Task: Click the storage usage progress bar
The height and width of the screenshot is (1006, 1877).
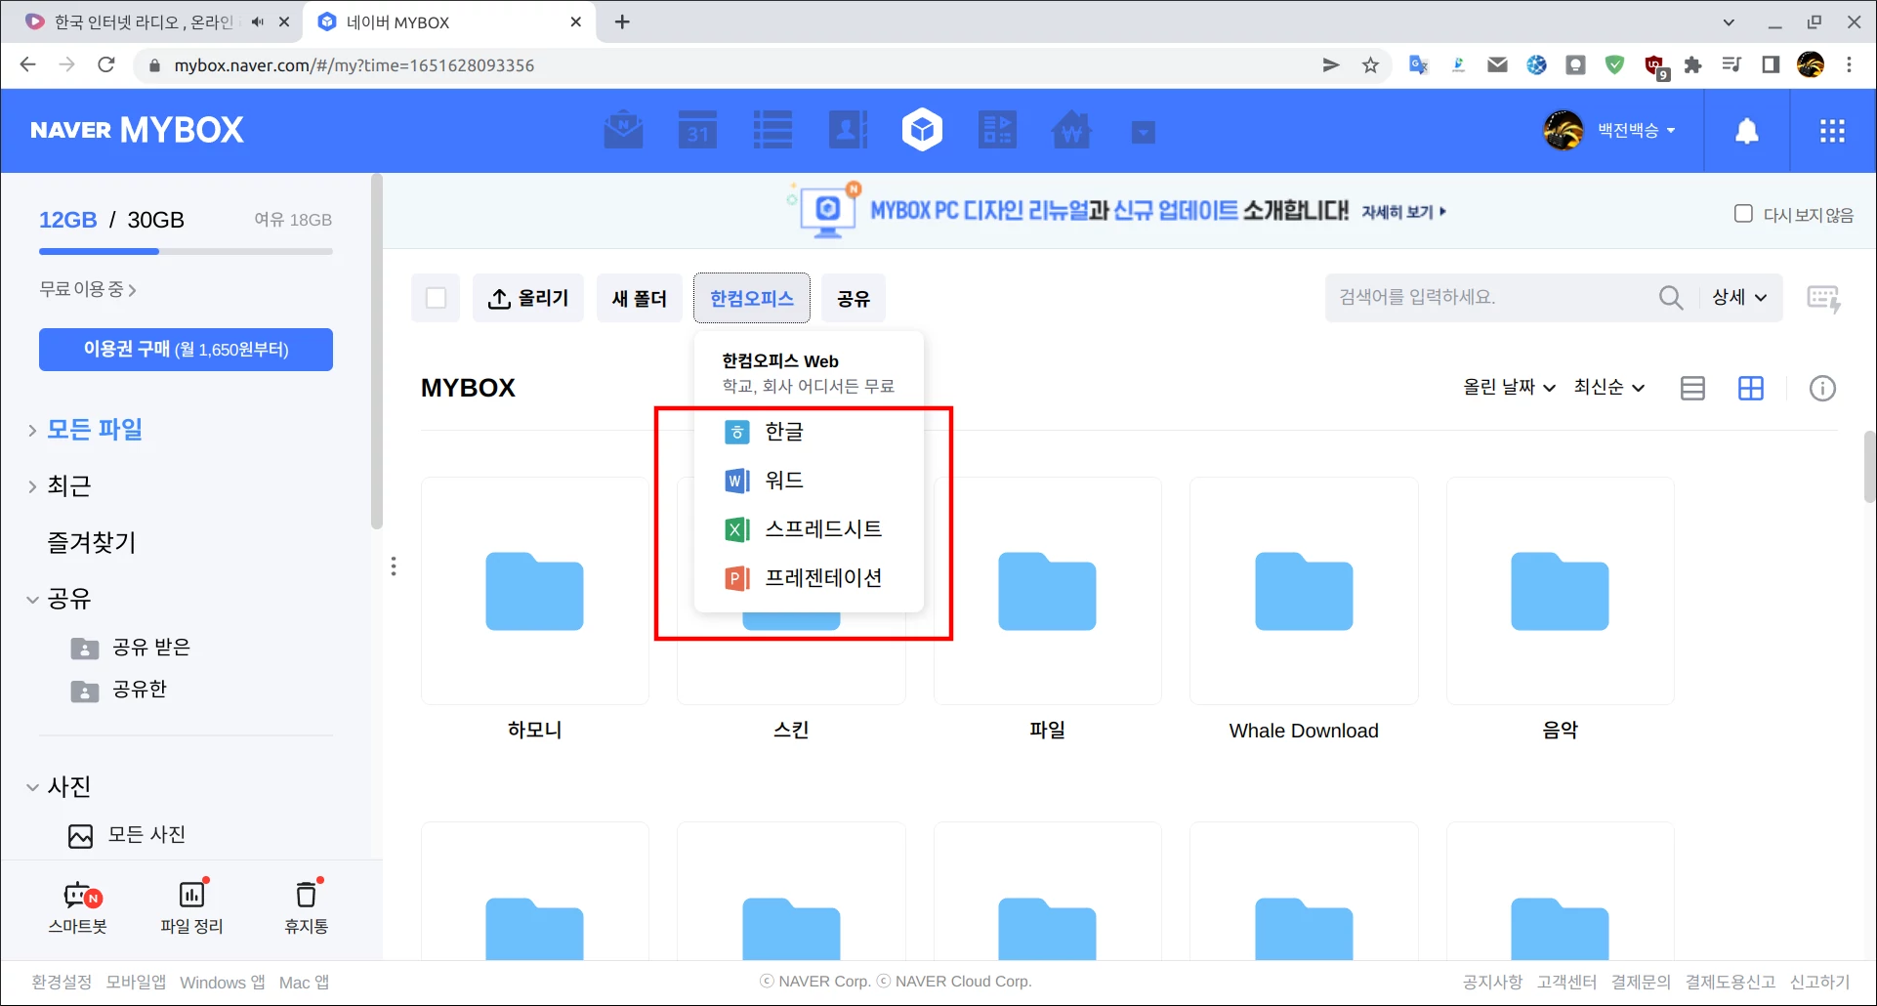Action: click(186, 251)
